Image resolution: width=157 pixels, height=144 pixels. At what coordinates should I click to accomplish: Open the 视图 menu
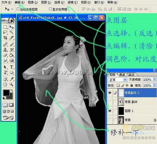coord(86,2)
